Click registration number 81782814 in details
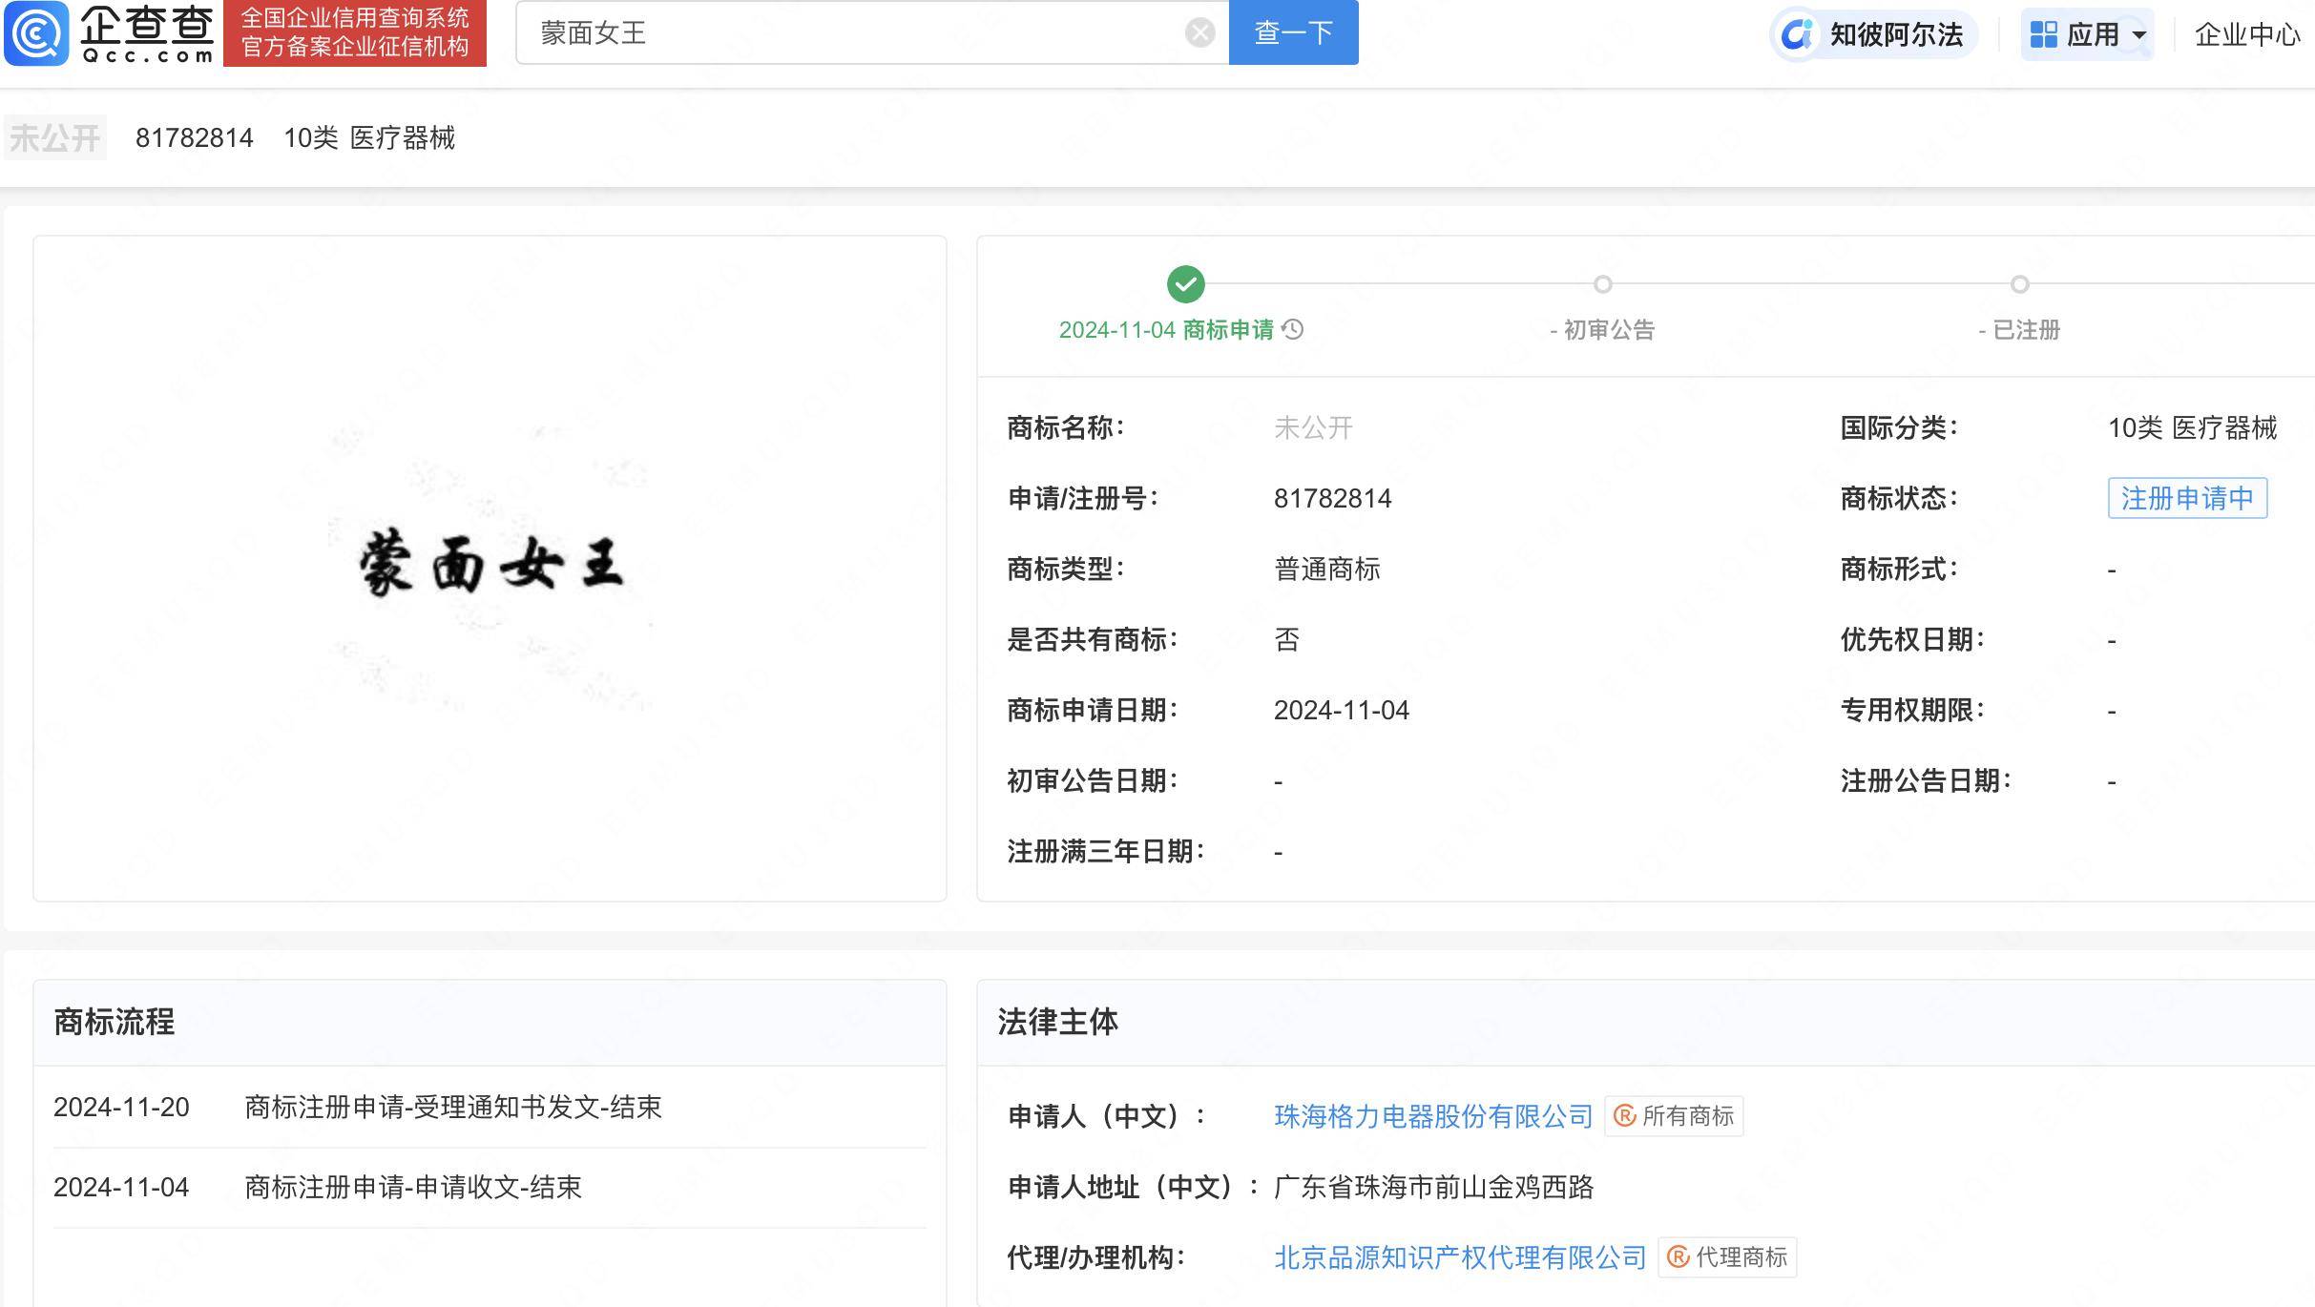The width and height of the screenshot is (2315, 1307). coord(1332,499)
